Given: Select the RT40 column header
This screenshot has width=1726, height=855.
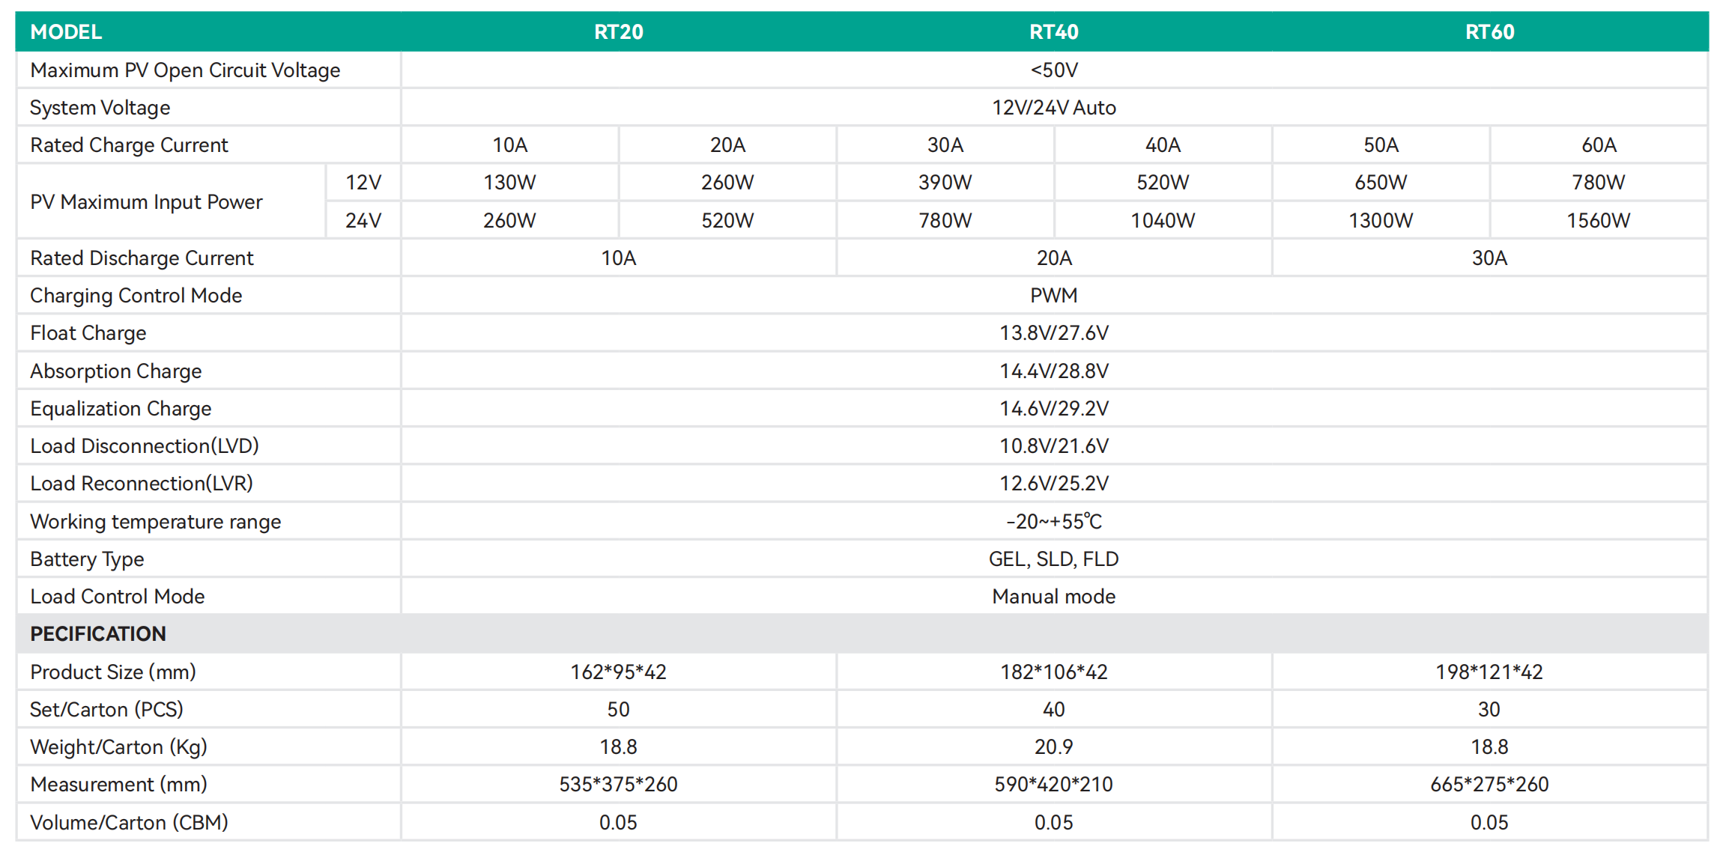Looking at the screenshot, I should pos(1053,32).
